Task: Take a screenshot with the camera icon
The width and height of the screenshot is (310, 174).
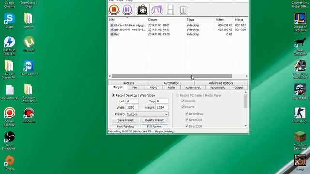Action: pyautogui.click(x=142, y=10)
